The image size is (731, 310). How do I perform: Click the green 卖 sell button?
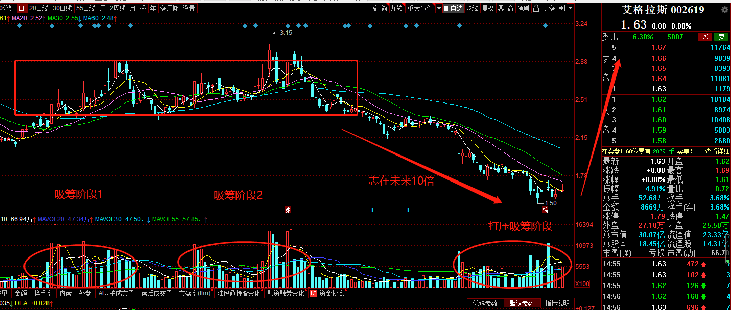[x=721, y=37]
